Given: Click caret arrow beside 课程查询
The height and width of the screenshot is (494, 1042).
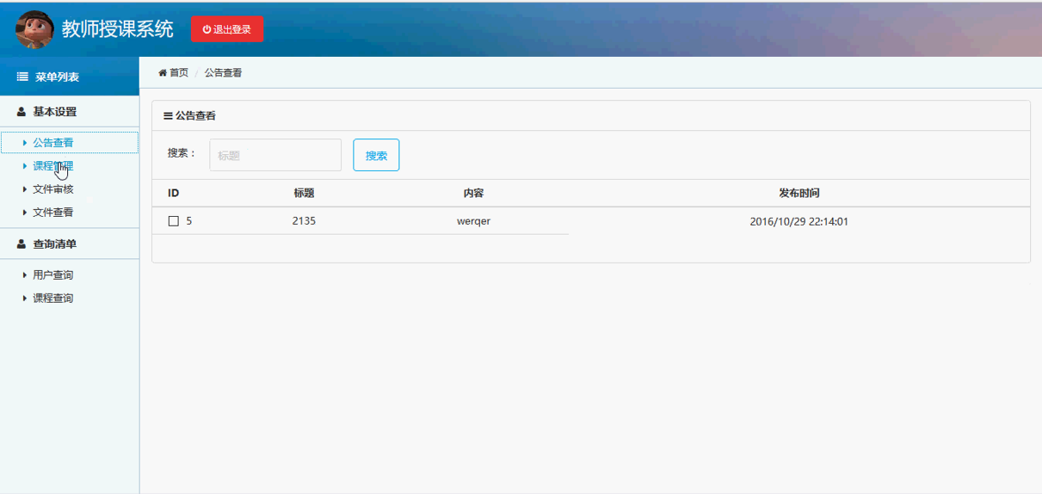Looking at the screenshot, I should pyautogui.click(x=25, y=299).
